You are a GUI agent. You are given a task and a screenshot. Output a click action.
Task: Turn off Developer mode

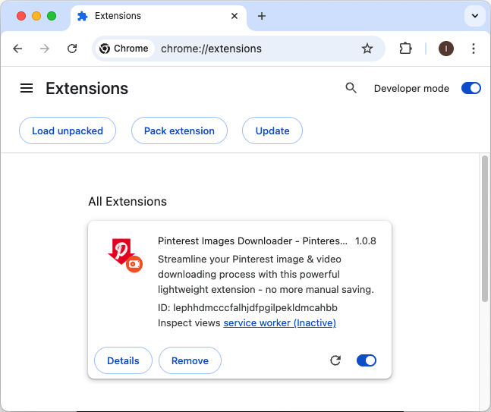tap(471, 88)
